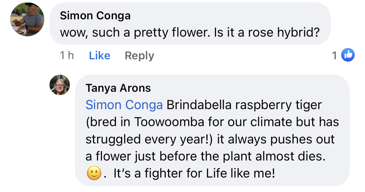Click the 'struggled every year!' phrase

pyautogui.click(x=149, y=139)
